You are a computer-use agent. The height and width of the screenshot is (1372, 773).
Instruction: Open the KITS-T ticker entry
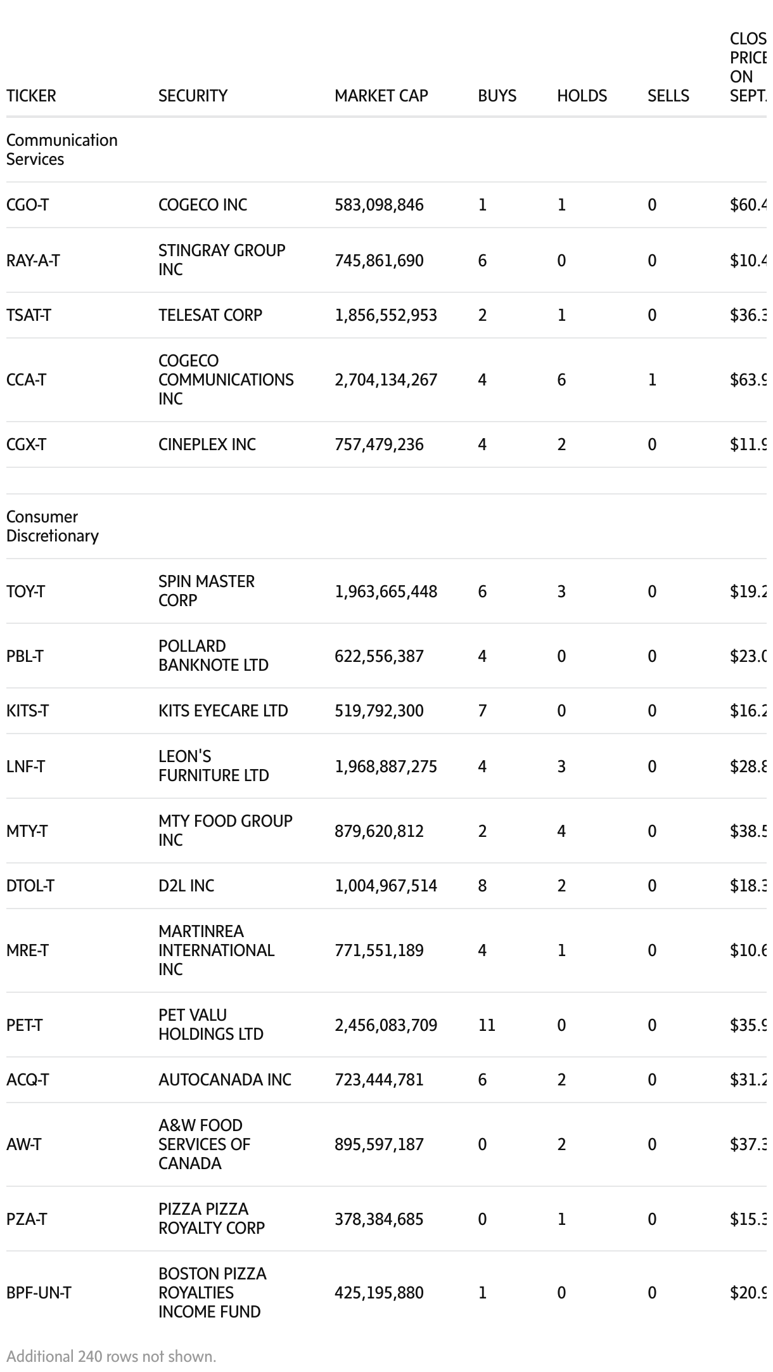click(27, 711)
